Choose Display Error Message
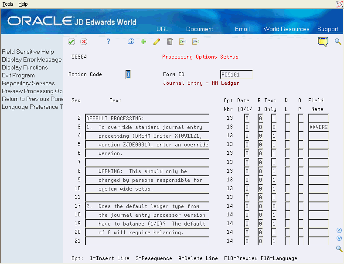The image size is (344, 264). click(x=32, y=59)
